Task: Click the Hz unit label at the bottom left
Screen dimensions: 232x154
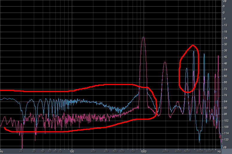Action: (x=2, y=152)
